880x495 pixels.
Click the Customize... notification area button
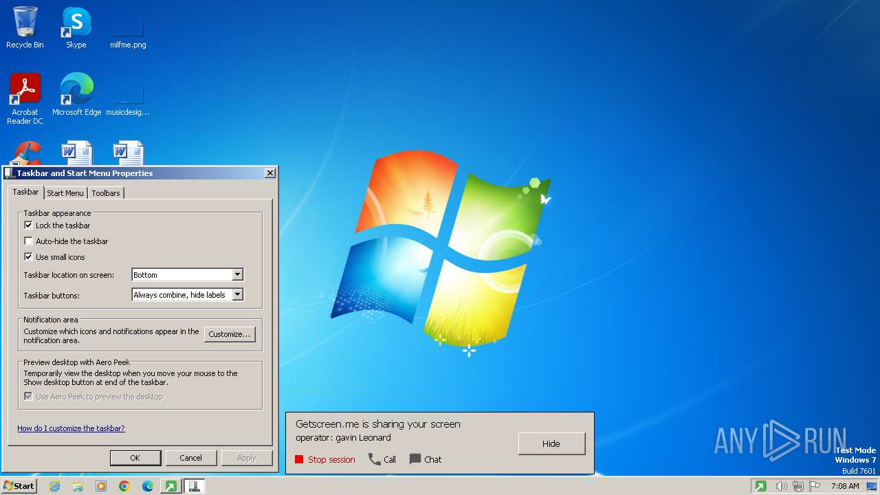230,334
